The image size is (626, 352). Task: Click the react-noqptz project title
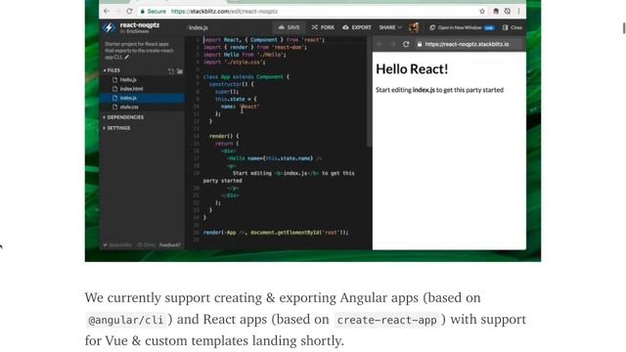[x=140, y=24]
